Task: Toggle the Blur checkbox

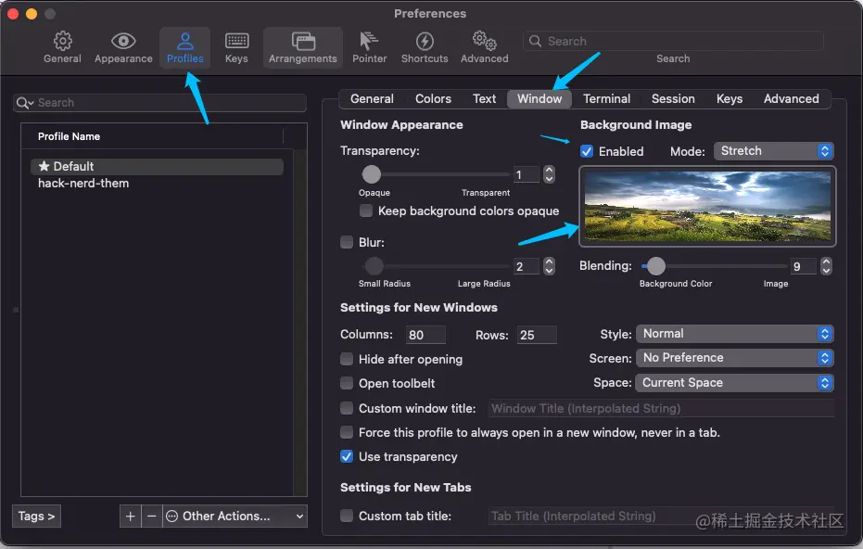Action: tap(347, 242)
